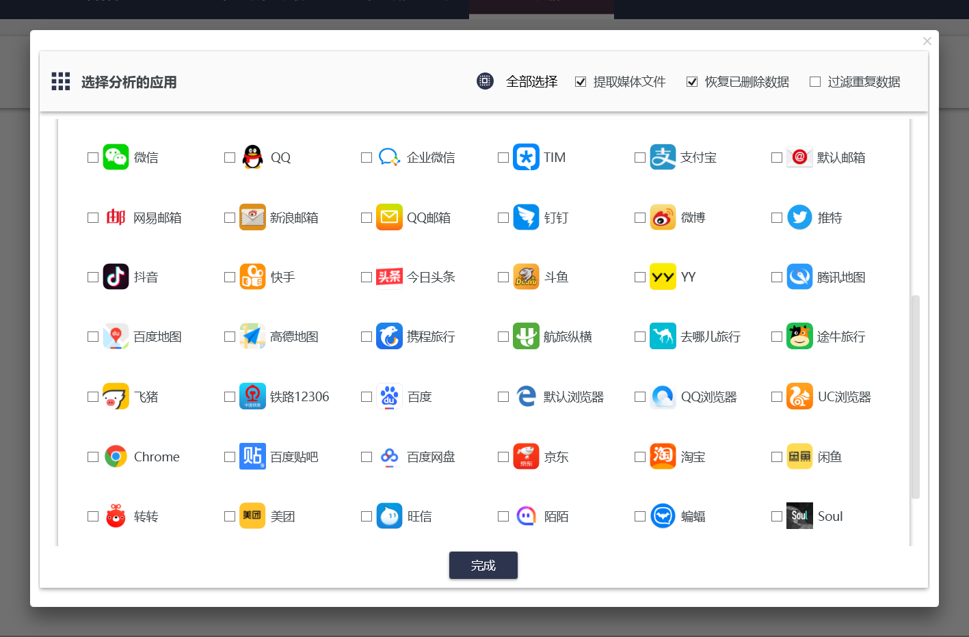Select the 闲鱼 checkbox
969x637 pixels.
(x=777, y=457)
